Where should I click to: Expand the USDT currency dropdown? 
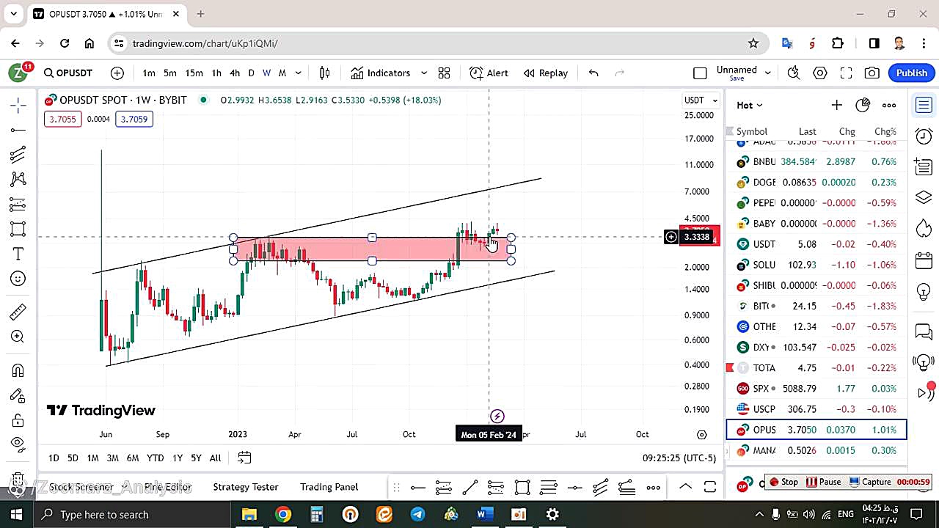702,100
